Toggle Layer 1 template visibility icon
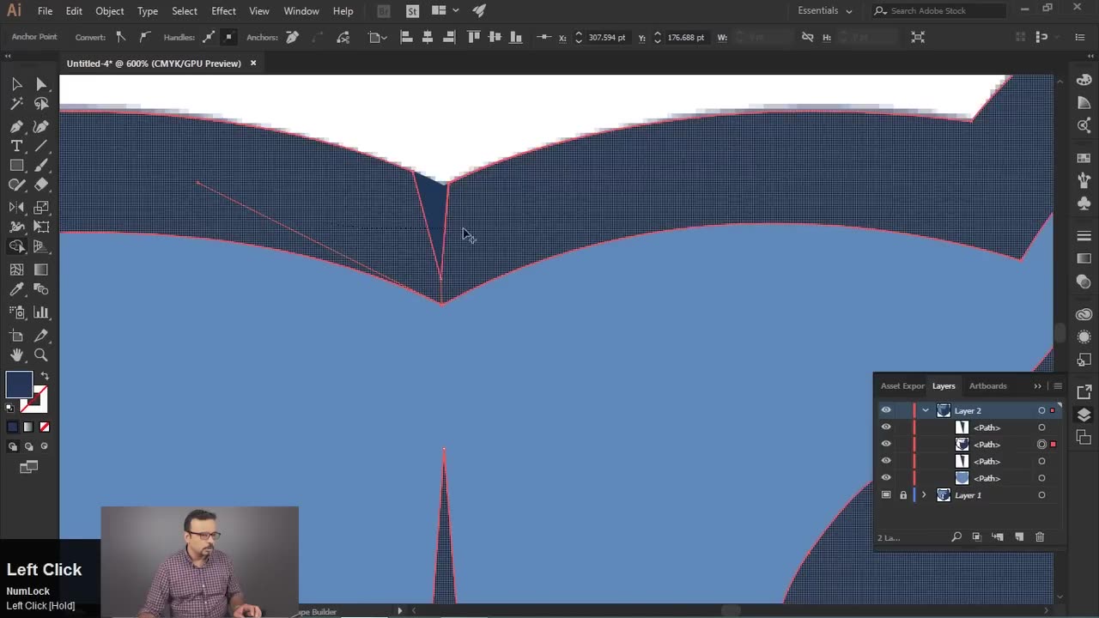 pos(886,495)
